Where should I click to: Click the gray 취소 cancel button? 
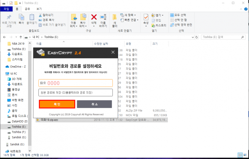pyautogui.click(x=95, y=104)
